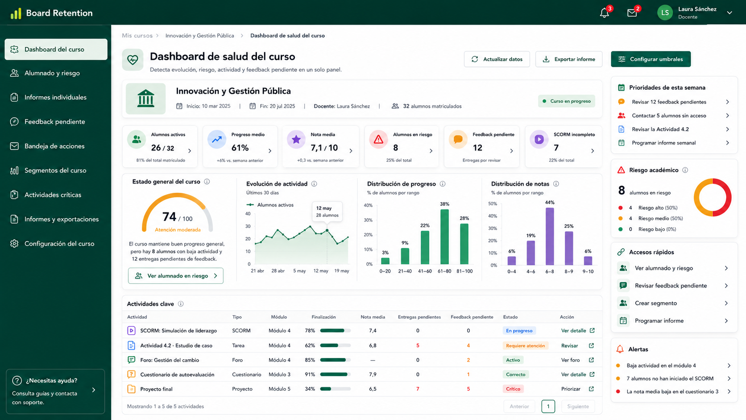Click Configurar umbrales button

point(651,59)
